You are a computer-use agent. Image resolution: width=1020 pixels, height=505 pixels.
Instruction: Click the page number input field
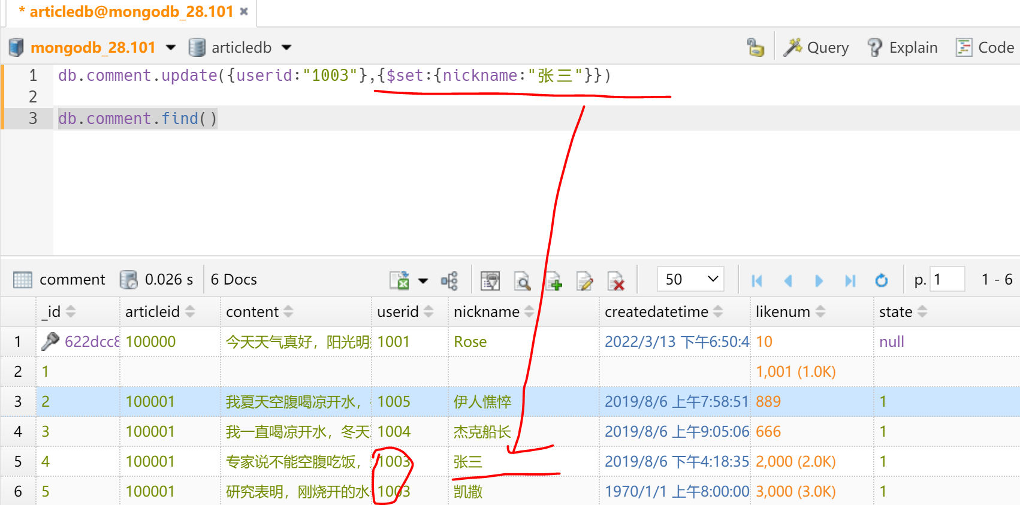point(947,279)
